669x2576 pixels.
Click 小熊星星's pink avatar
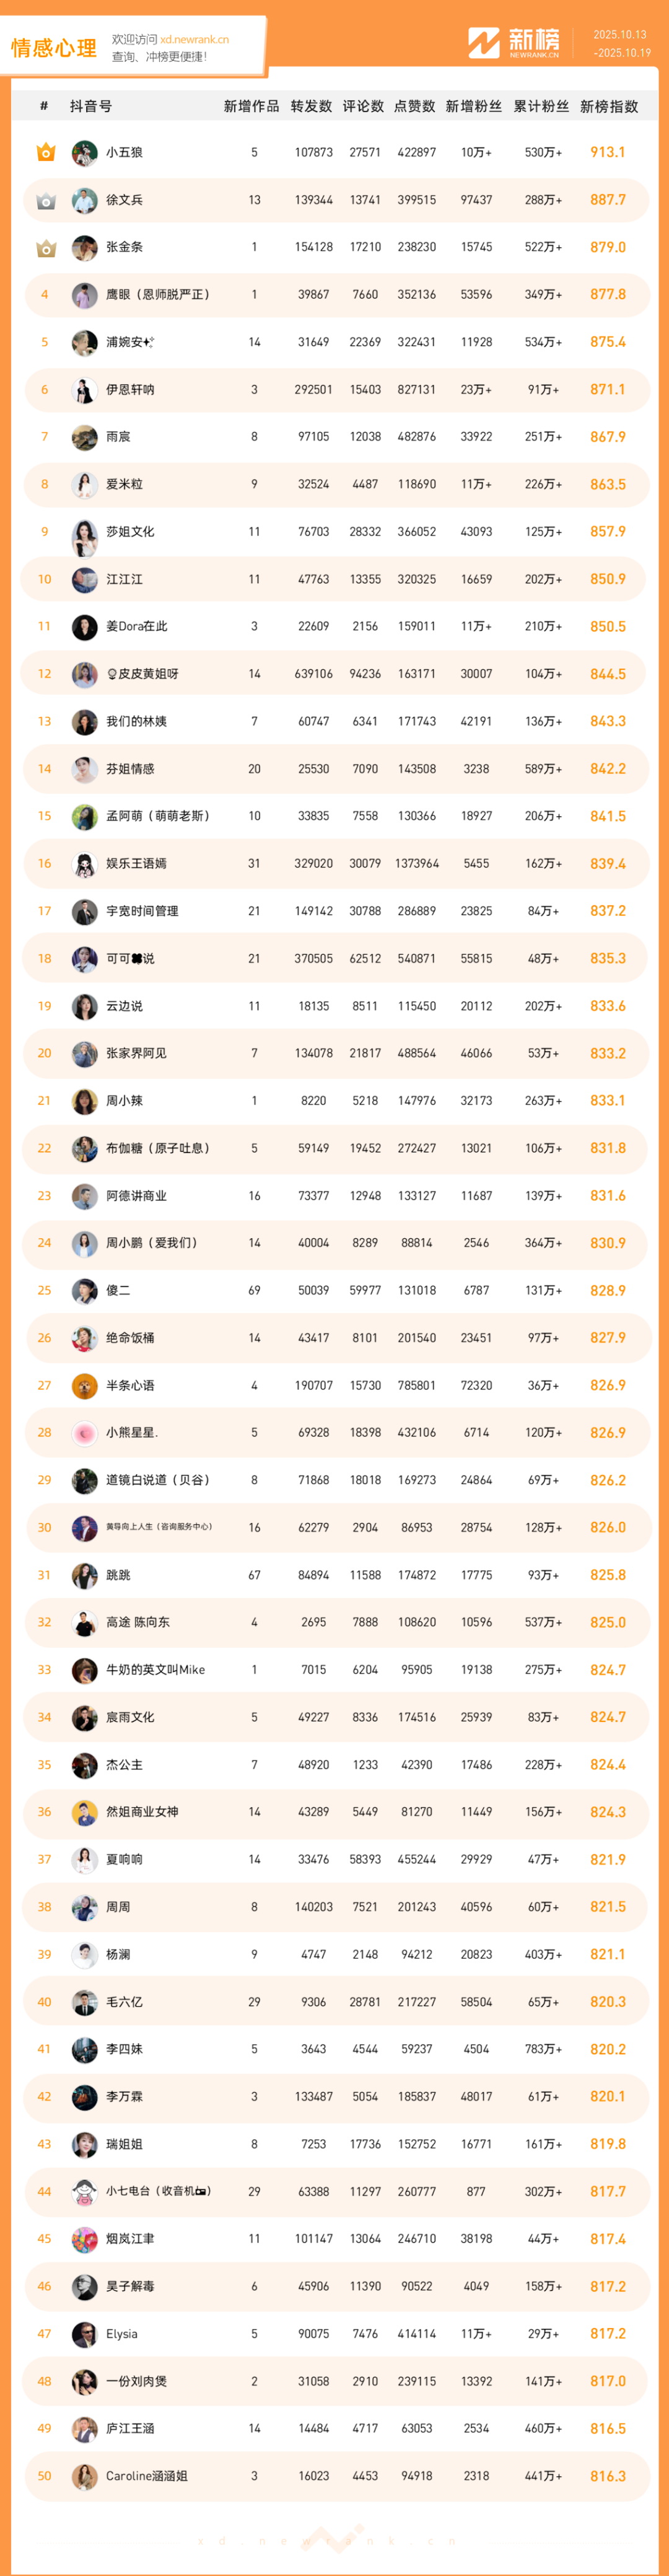click(85, 1433)
